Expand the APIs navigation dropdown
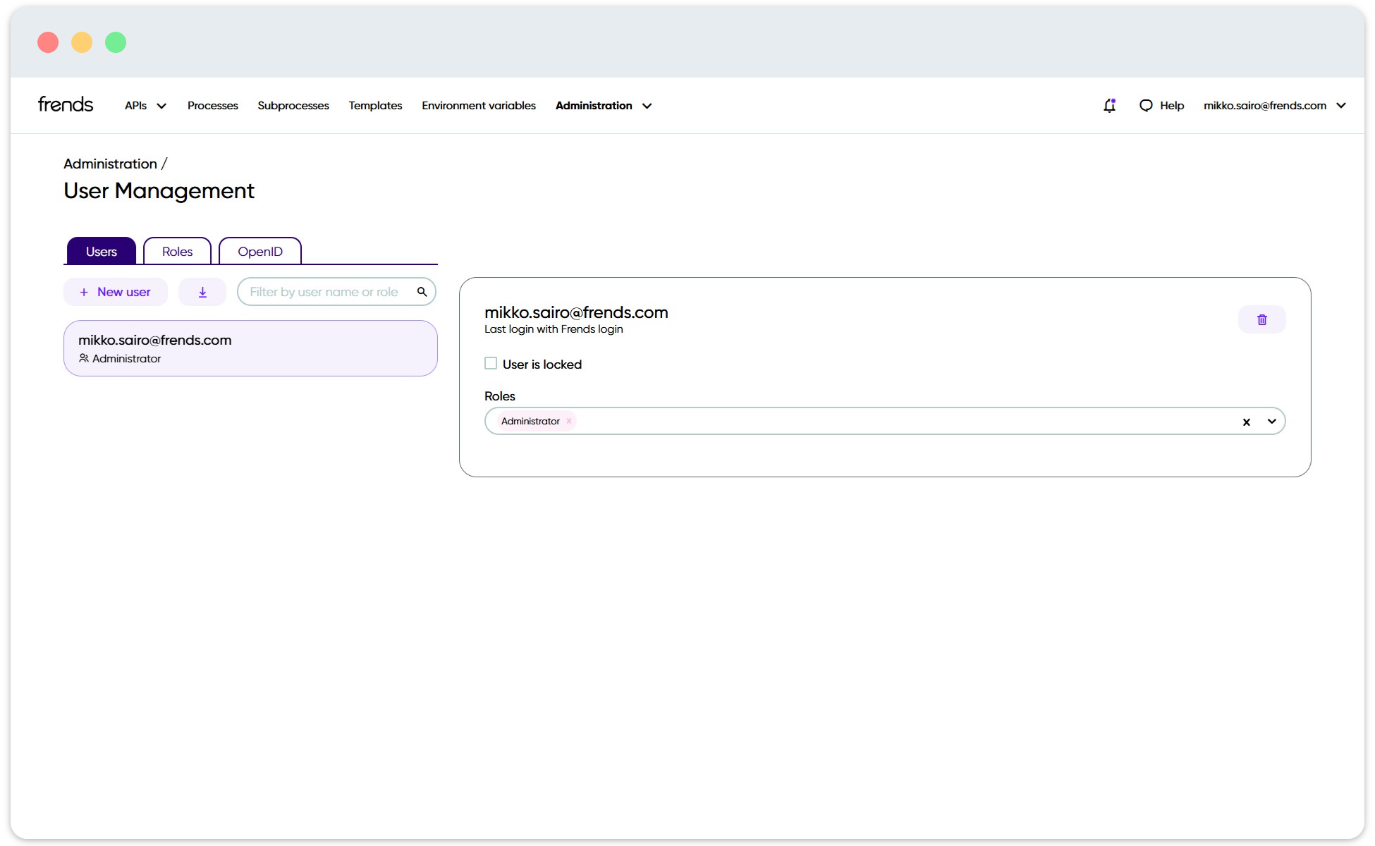1375x846 pixels. point(161,106)
